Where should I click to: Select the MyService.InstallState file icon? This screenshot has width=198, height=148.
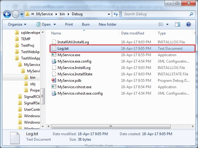[54, 74]
